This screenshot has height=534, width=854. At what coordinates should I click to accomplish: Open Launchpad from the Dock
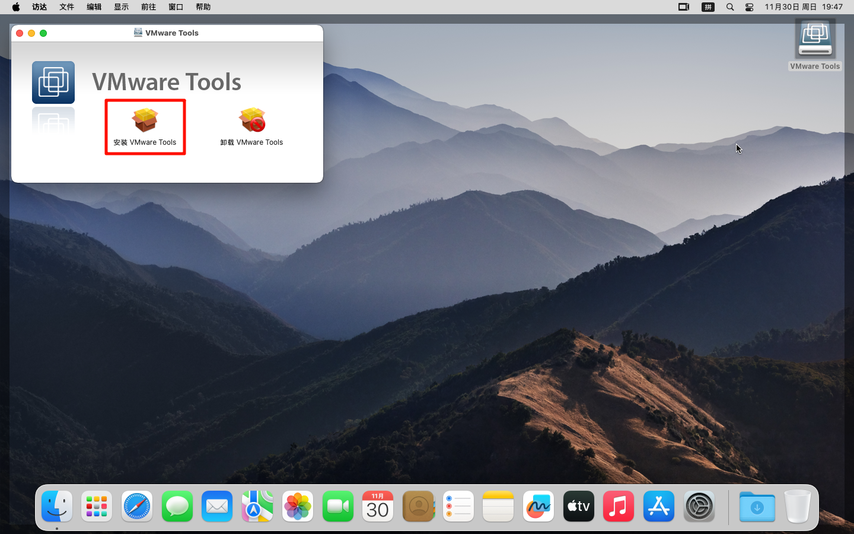click(x=97, y=507)
